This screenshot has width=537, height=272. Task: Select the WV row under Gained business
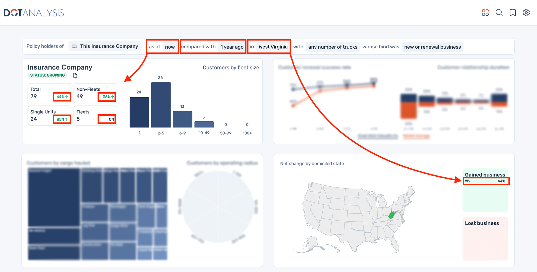486,181
